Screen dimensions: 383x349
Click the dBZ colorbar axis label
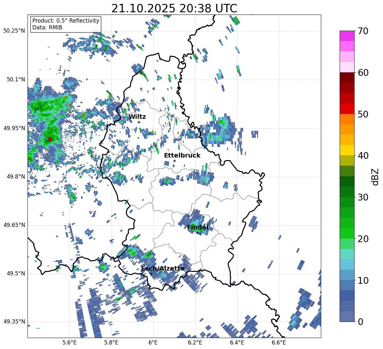click(376, 177)
